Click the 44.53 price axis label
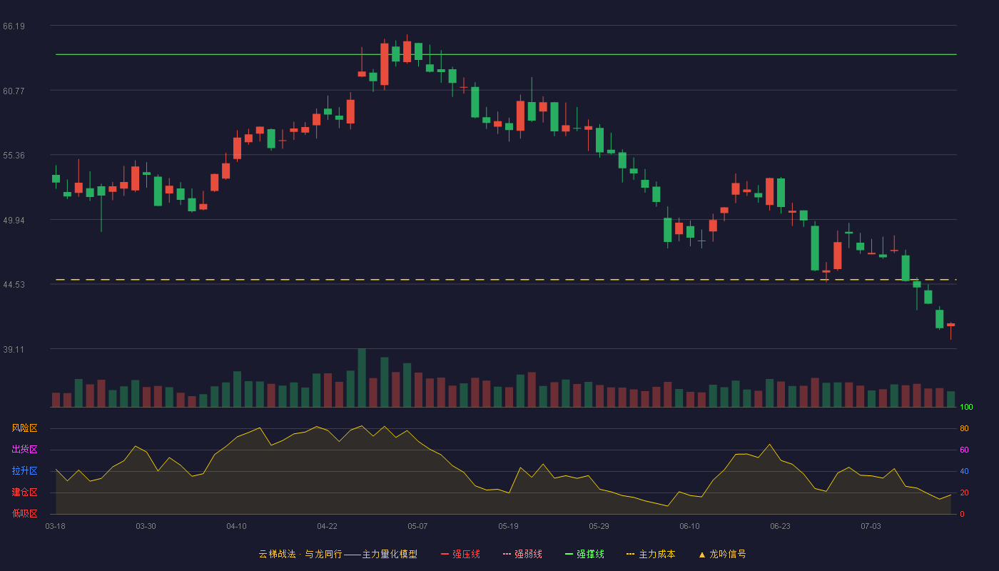Viewport: 999px width, 571px height. pos(14,285)
